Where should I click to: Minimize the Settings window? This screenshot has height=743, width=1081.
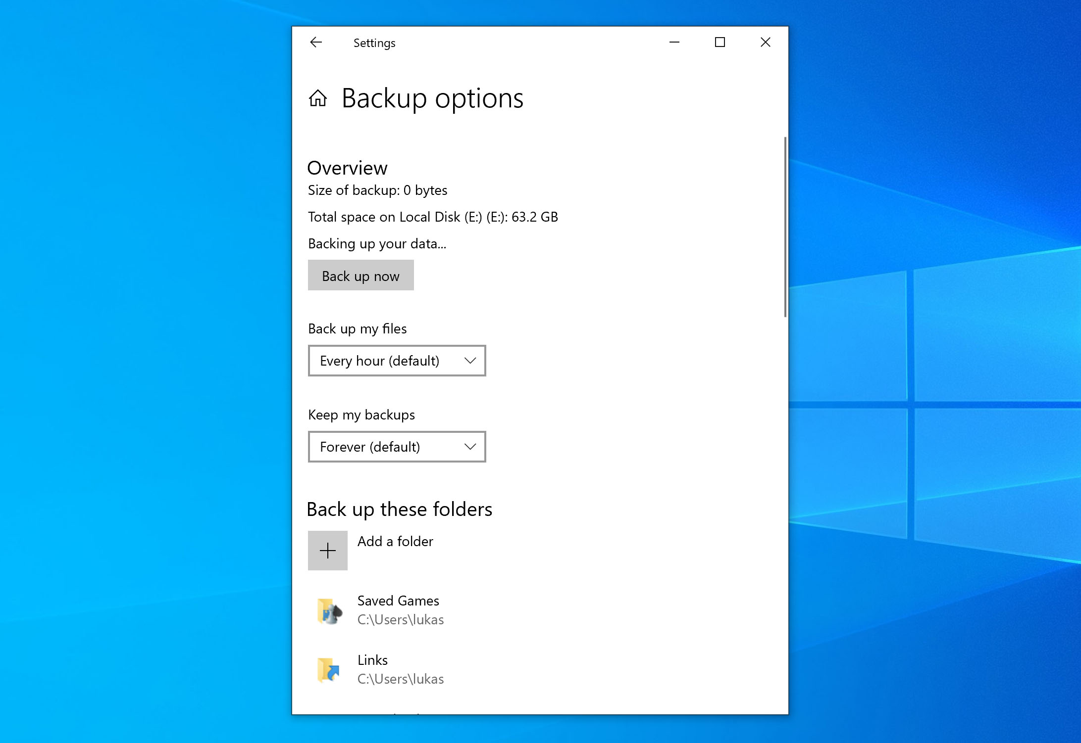click(x=674, y=43)
